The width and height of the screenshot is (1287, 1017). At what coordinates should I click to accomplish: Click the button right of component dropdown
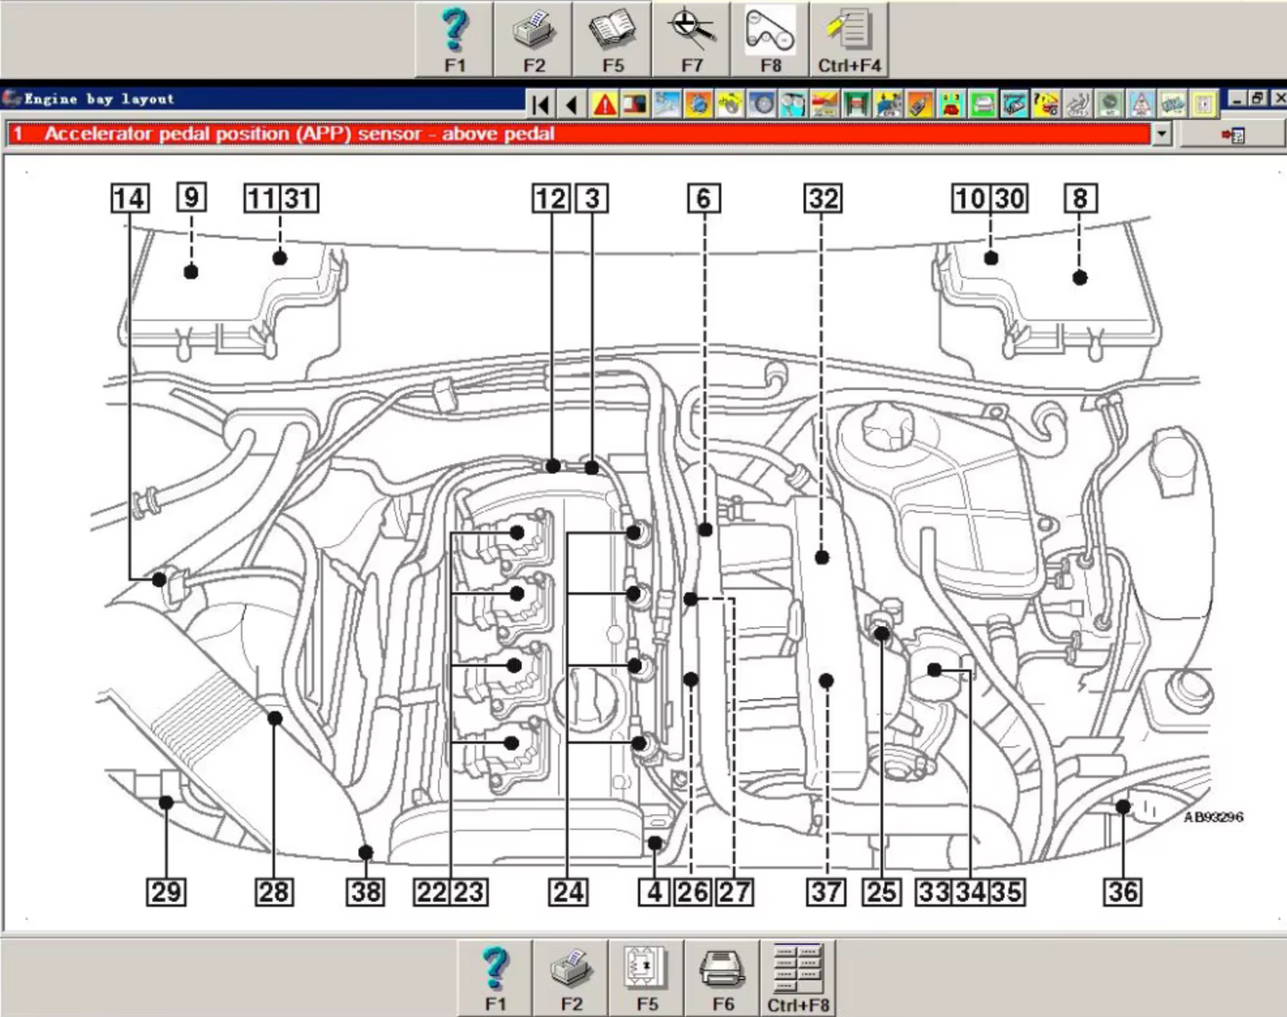(x=1233, y=134)
